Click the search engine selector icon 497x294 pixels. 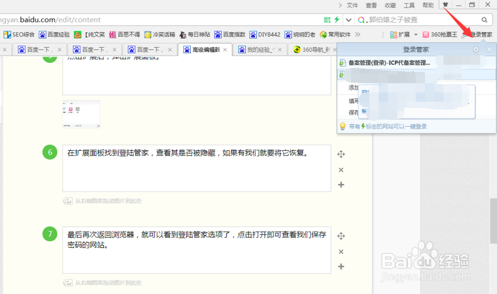pos(362,20)
